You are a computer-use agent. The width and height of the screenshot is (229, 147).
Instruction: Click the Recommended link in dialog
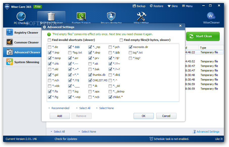coord(60,108)
